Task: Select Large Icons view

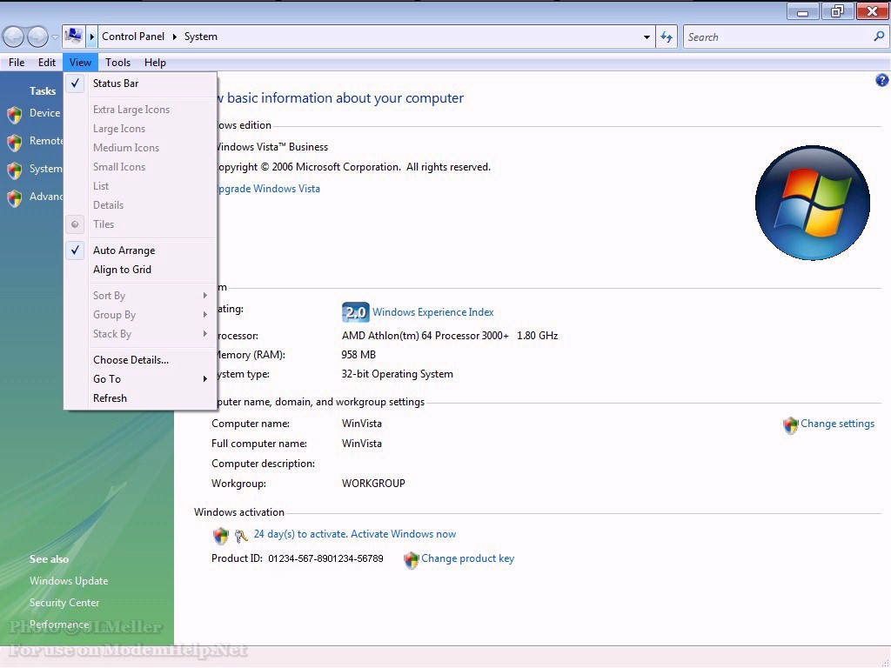Action: pyautogui.click(x=140, y=129)
